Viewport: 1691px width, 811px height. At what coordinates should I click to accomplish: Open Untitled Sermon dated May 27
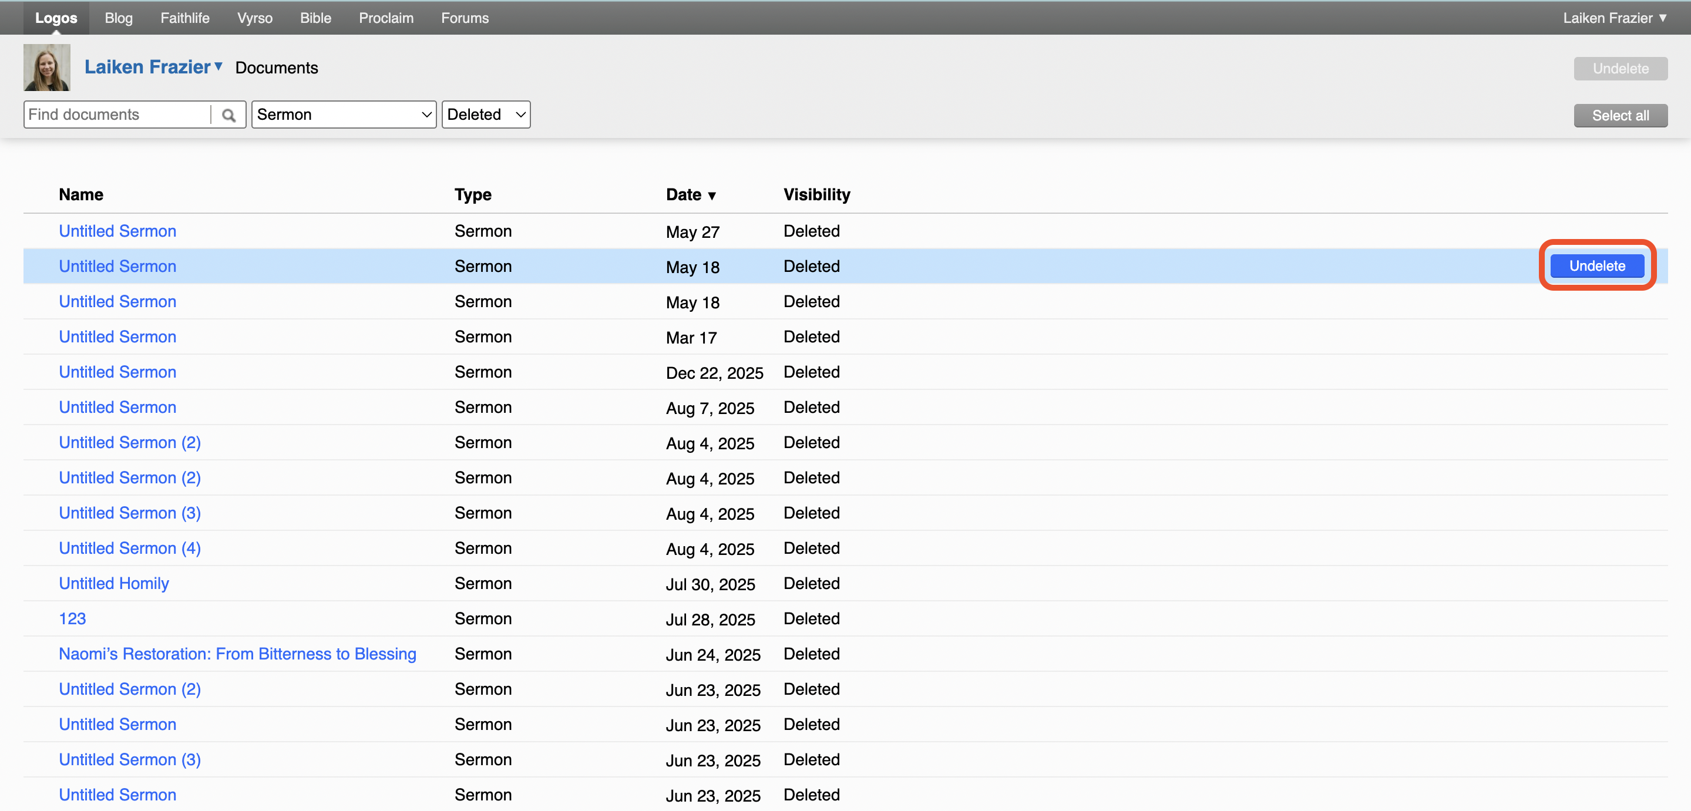point(117,231)
